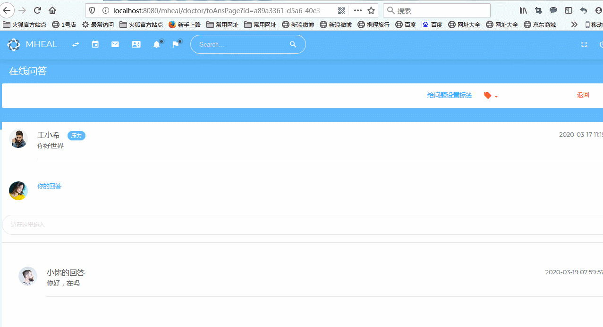Image resolution: width=603 pixels, height=327 pixels.
Task: Open the mail envelope icon in the top bar
Action: click(x=115, y=44)
